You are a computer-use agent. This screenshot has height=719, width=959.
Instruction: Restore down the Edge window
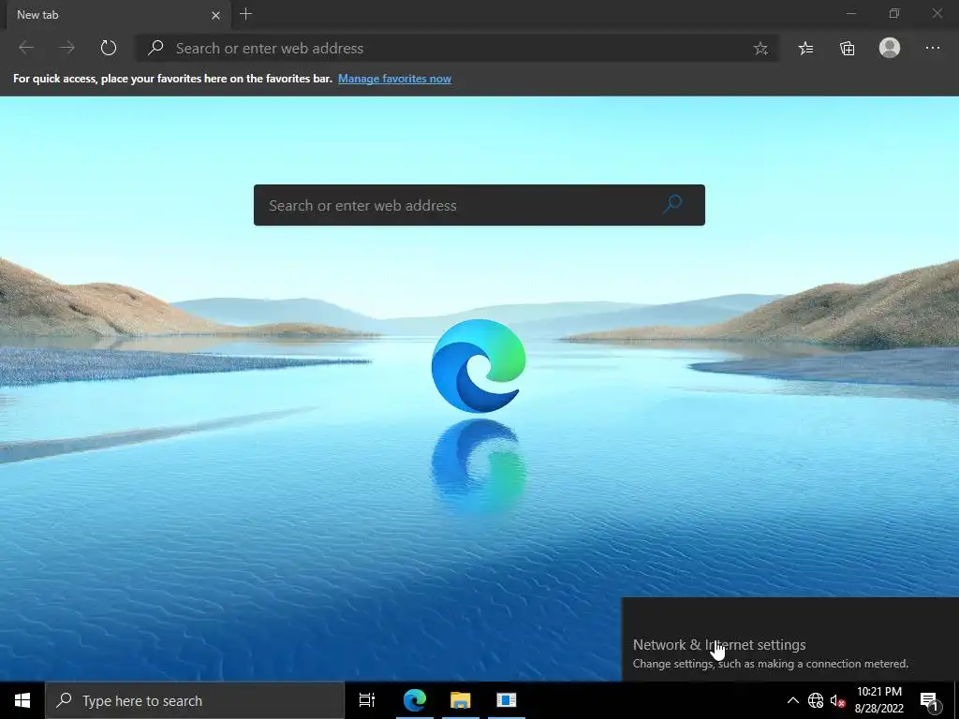click(894, 13)
